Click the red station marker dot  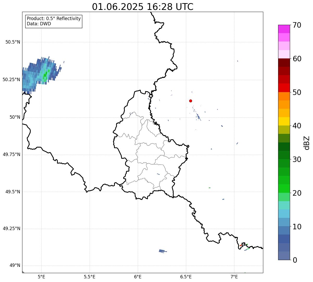pyautogui.click(x=191, y=101)
